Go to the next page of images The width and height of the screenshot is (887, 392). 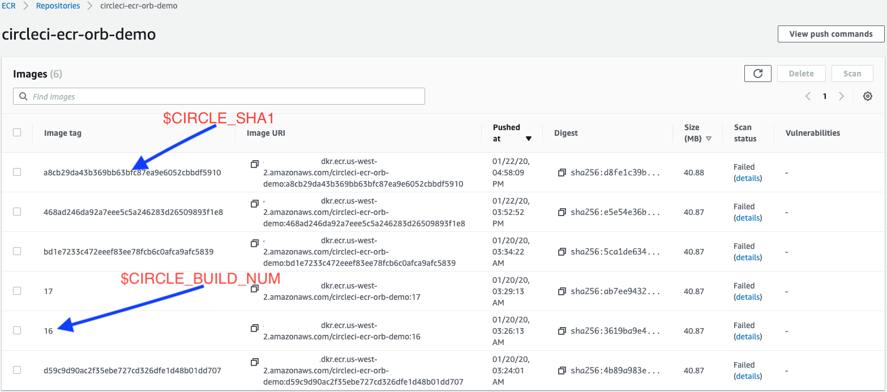[842, 96]
